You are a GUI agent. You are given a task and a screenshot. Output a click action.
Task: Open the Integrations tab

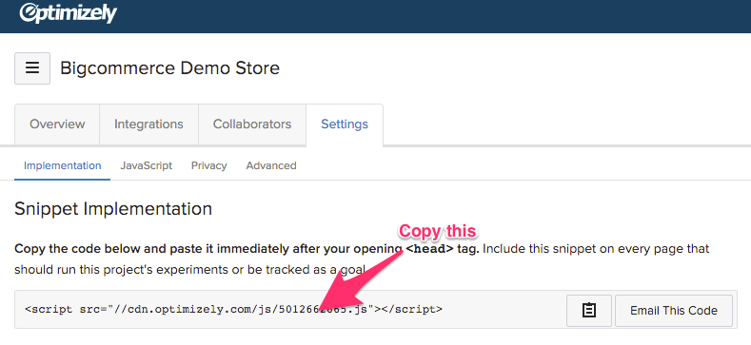pyautogui.click(x=148, y=125)
